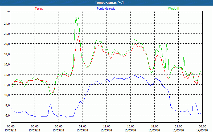Click the °C unit label on y-axis
Viewport: 213px width, 133px height.
[x=8, y=12]
